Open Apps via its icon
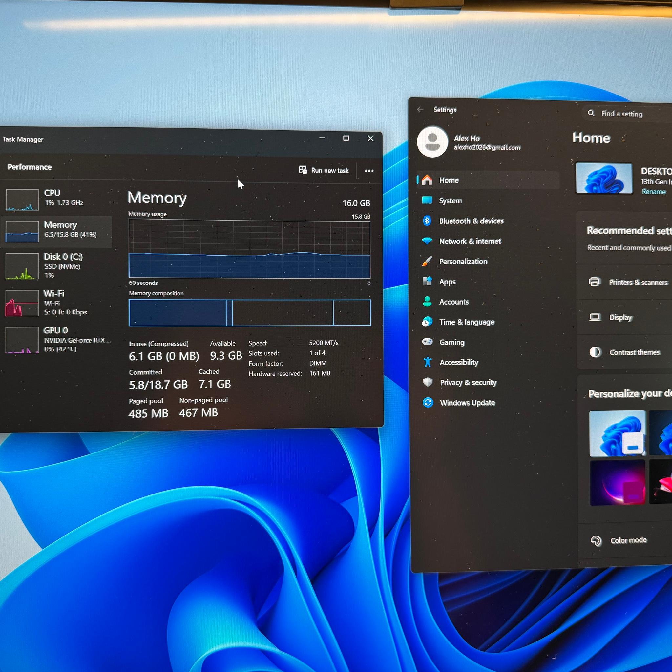 427,281
